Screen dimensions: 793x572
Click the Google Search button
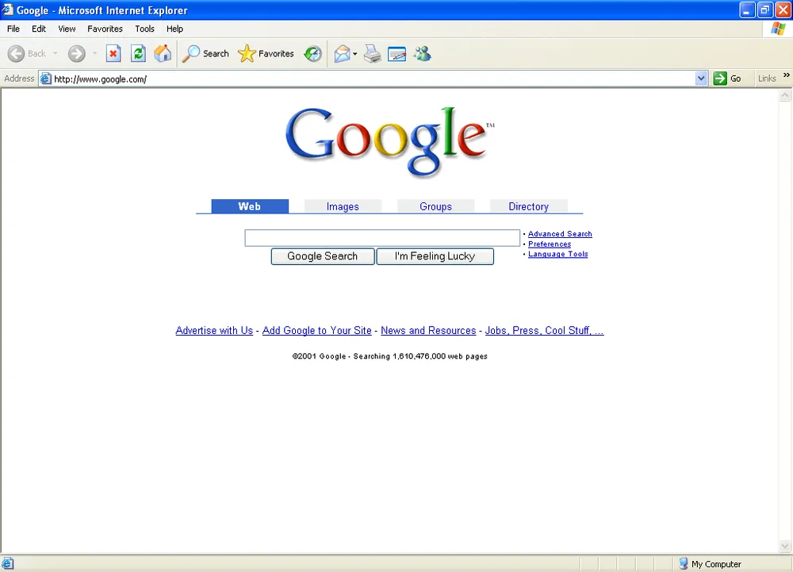pyautogui.click(x=323, y=256)
